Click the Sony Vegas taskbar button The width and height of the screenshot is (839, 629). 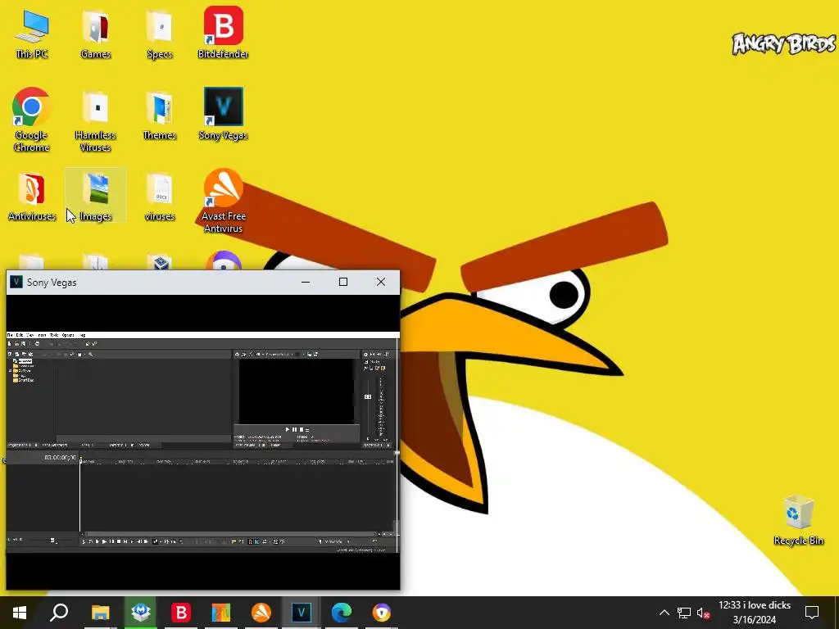(302, 613)
